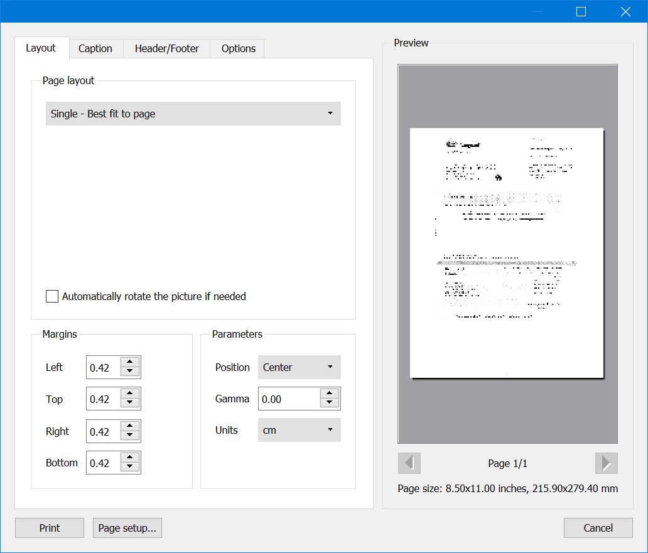Open the Page layout dropdown

coord(193,114)
